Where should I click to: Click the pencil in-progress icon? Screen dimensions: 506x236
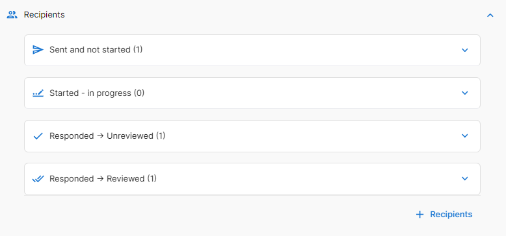point(38,93)
